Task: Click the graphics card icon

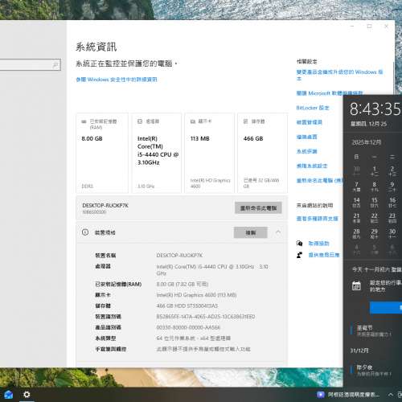Action: (193, 121)
